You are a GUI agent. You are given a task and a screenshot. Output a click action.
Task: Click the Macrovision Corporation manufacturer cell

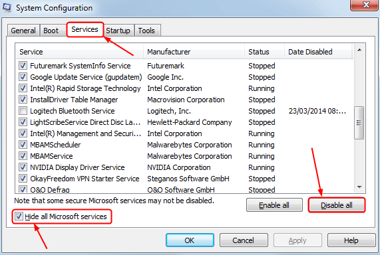pyautogui.click(x=186, y=100)
